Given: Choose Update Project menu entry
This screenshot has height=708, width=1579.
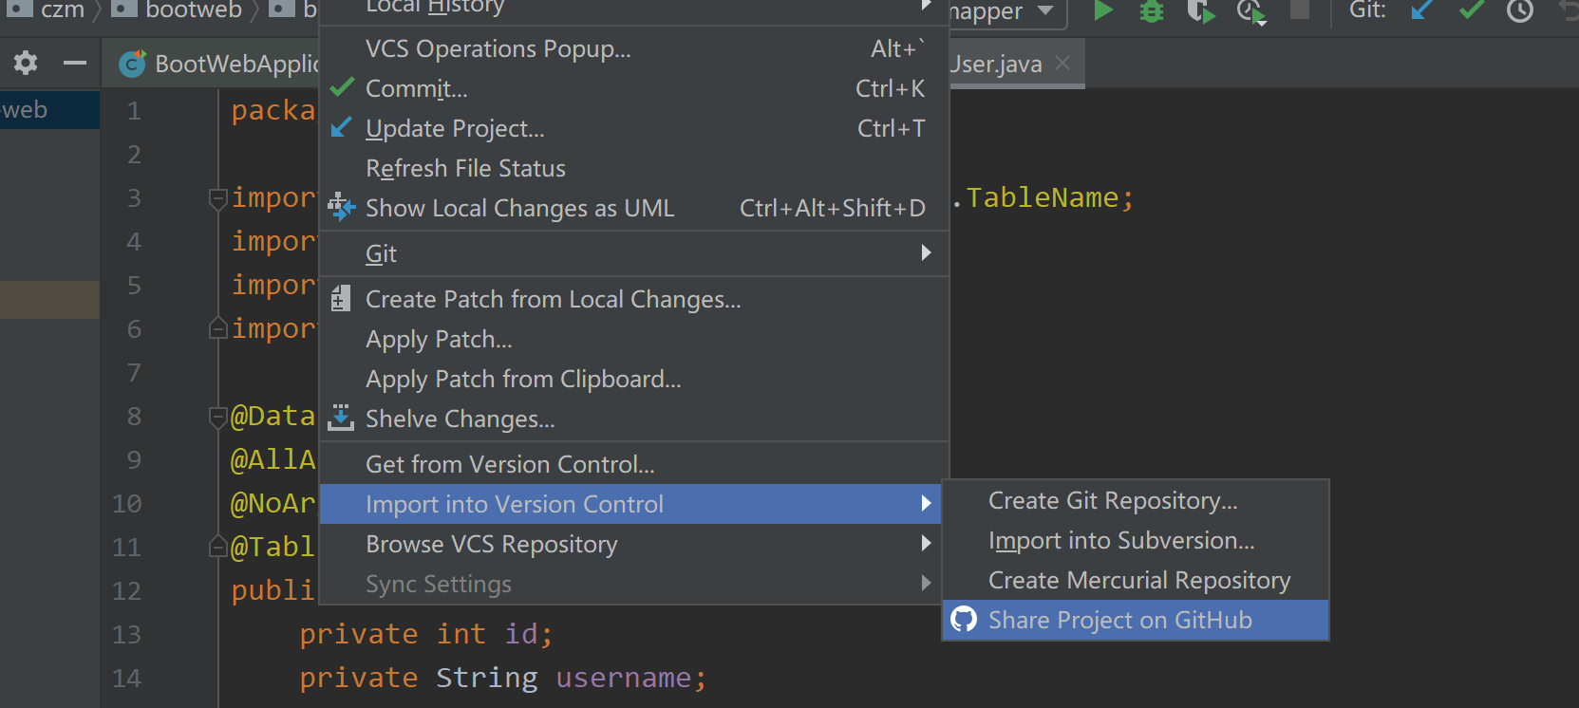Looking at the screenshot, I should (634, 128).
